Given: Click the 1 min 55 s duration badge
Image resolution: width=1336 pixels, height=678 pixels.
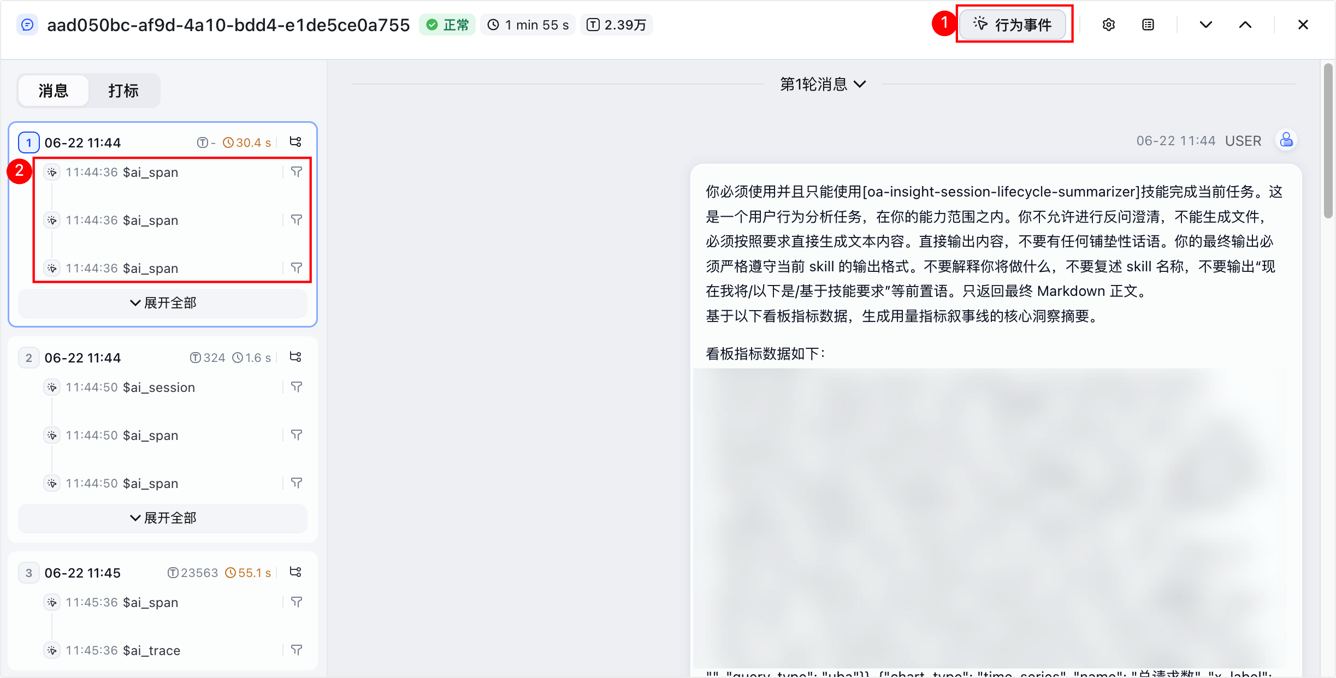Looking at the screenshot, I should pyautogui.click(x=528, y=25).
